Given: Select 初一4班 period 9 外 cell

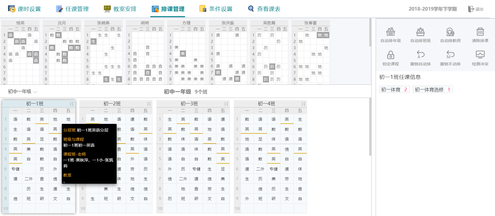Looking at the screenshot, I should [x=247, y=199].
